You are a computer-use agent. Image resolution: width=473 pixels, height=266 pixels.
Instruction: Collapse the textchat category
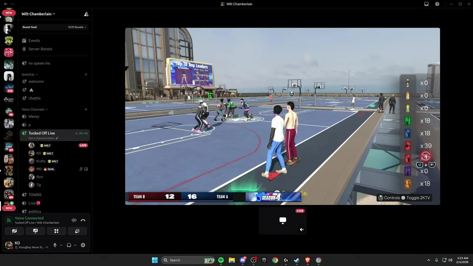(x=30, y=74)
